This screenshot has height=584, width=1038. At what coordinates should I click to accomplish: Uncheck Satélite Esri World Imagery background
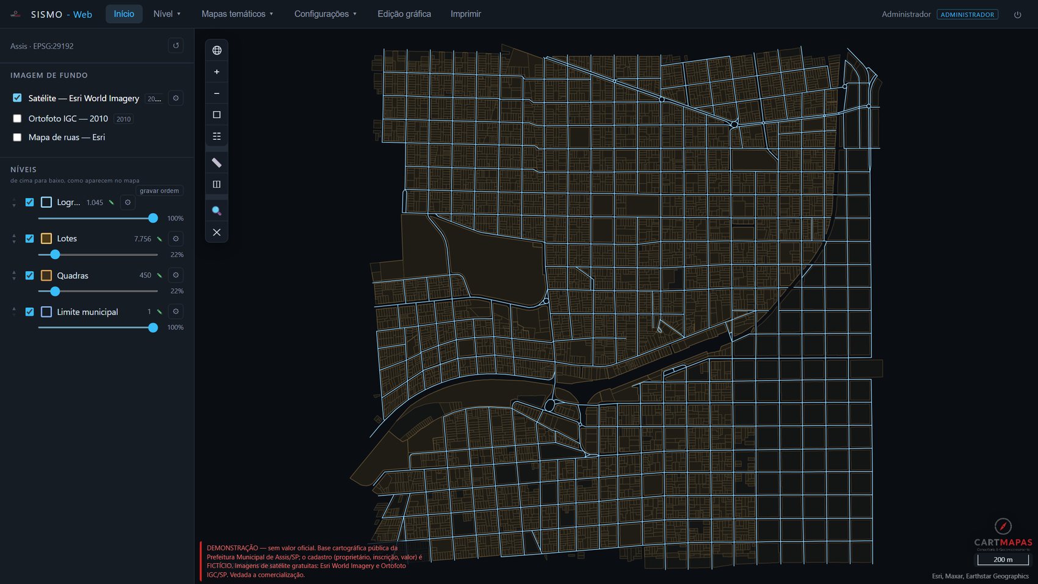click(17, 98)
